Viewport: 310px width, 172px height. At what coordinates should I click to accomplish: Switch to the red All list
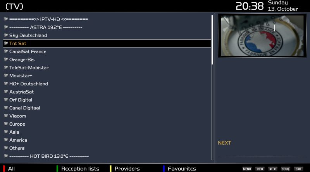point(9,169)
